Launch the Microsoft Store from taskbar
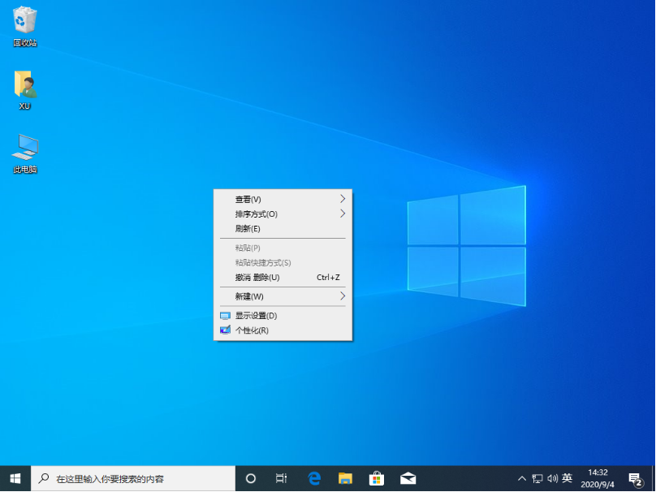The height and width of the screenshot is (492, 656). point(376,478)
